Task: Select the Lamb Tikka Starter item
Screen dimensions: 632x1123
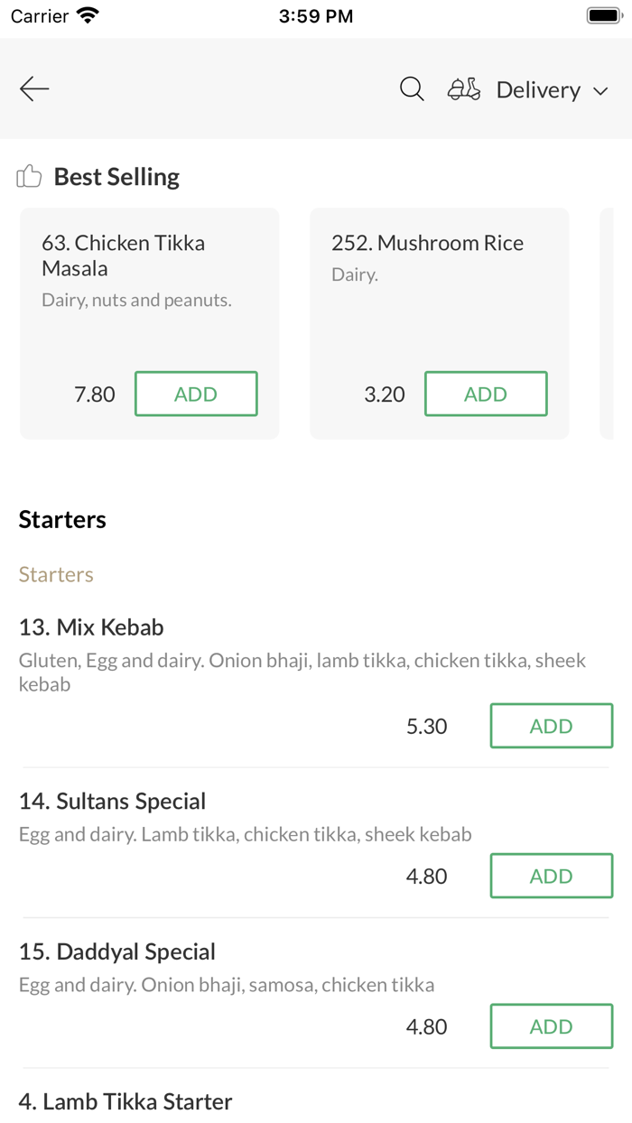Action: [x=125, y=1101]
